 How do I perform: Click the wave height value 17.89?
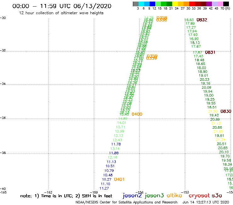(x=190, y=24)
